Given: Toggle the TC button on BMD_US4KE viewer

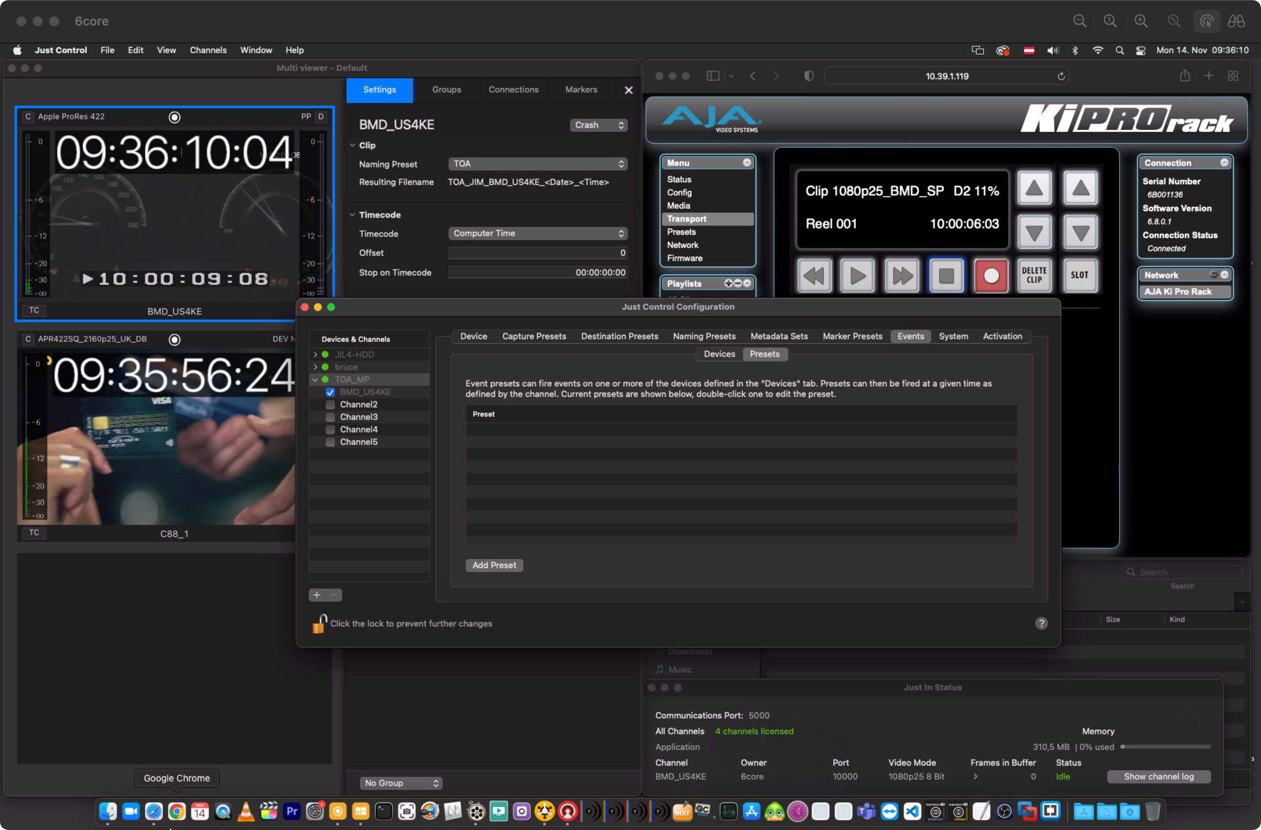Looking at the screenshot, I should pyautogui.click(x=34, y=310).
